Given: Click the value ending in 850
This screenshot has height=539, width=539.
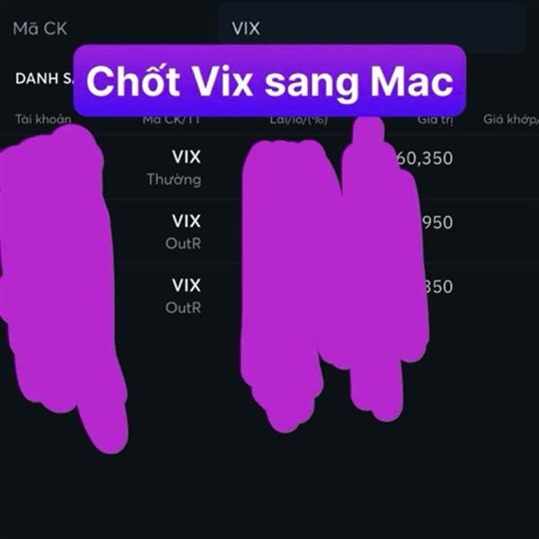Looking at the screenshot, I should pyautogui.click(x=438, y=287).
